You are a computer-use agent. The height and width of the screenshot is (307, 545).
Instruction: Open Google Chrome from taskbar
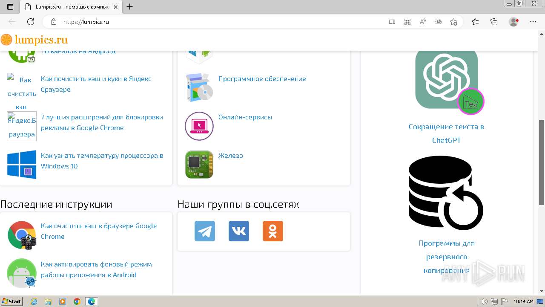pyautogui.click(x=77, y=301)
